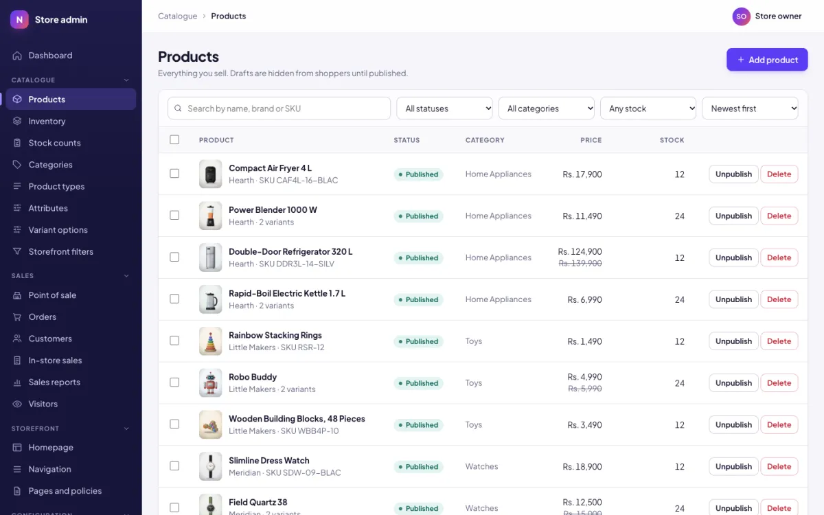Click the SO user avatar
Viewport: 824px width, 515px height.
741,16
